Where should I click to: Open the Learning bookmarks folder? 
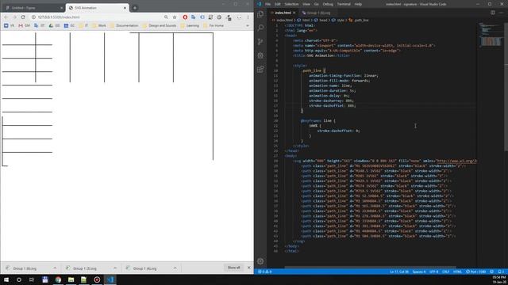click(x=190, y=25)
